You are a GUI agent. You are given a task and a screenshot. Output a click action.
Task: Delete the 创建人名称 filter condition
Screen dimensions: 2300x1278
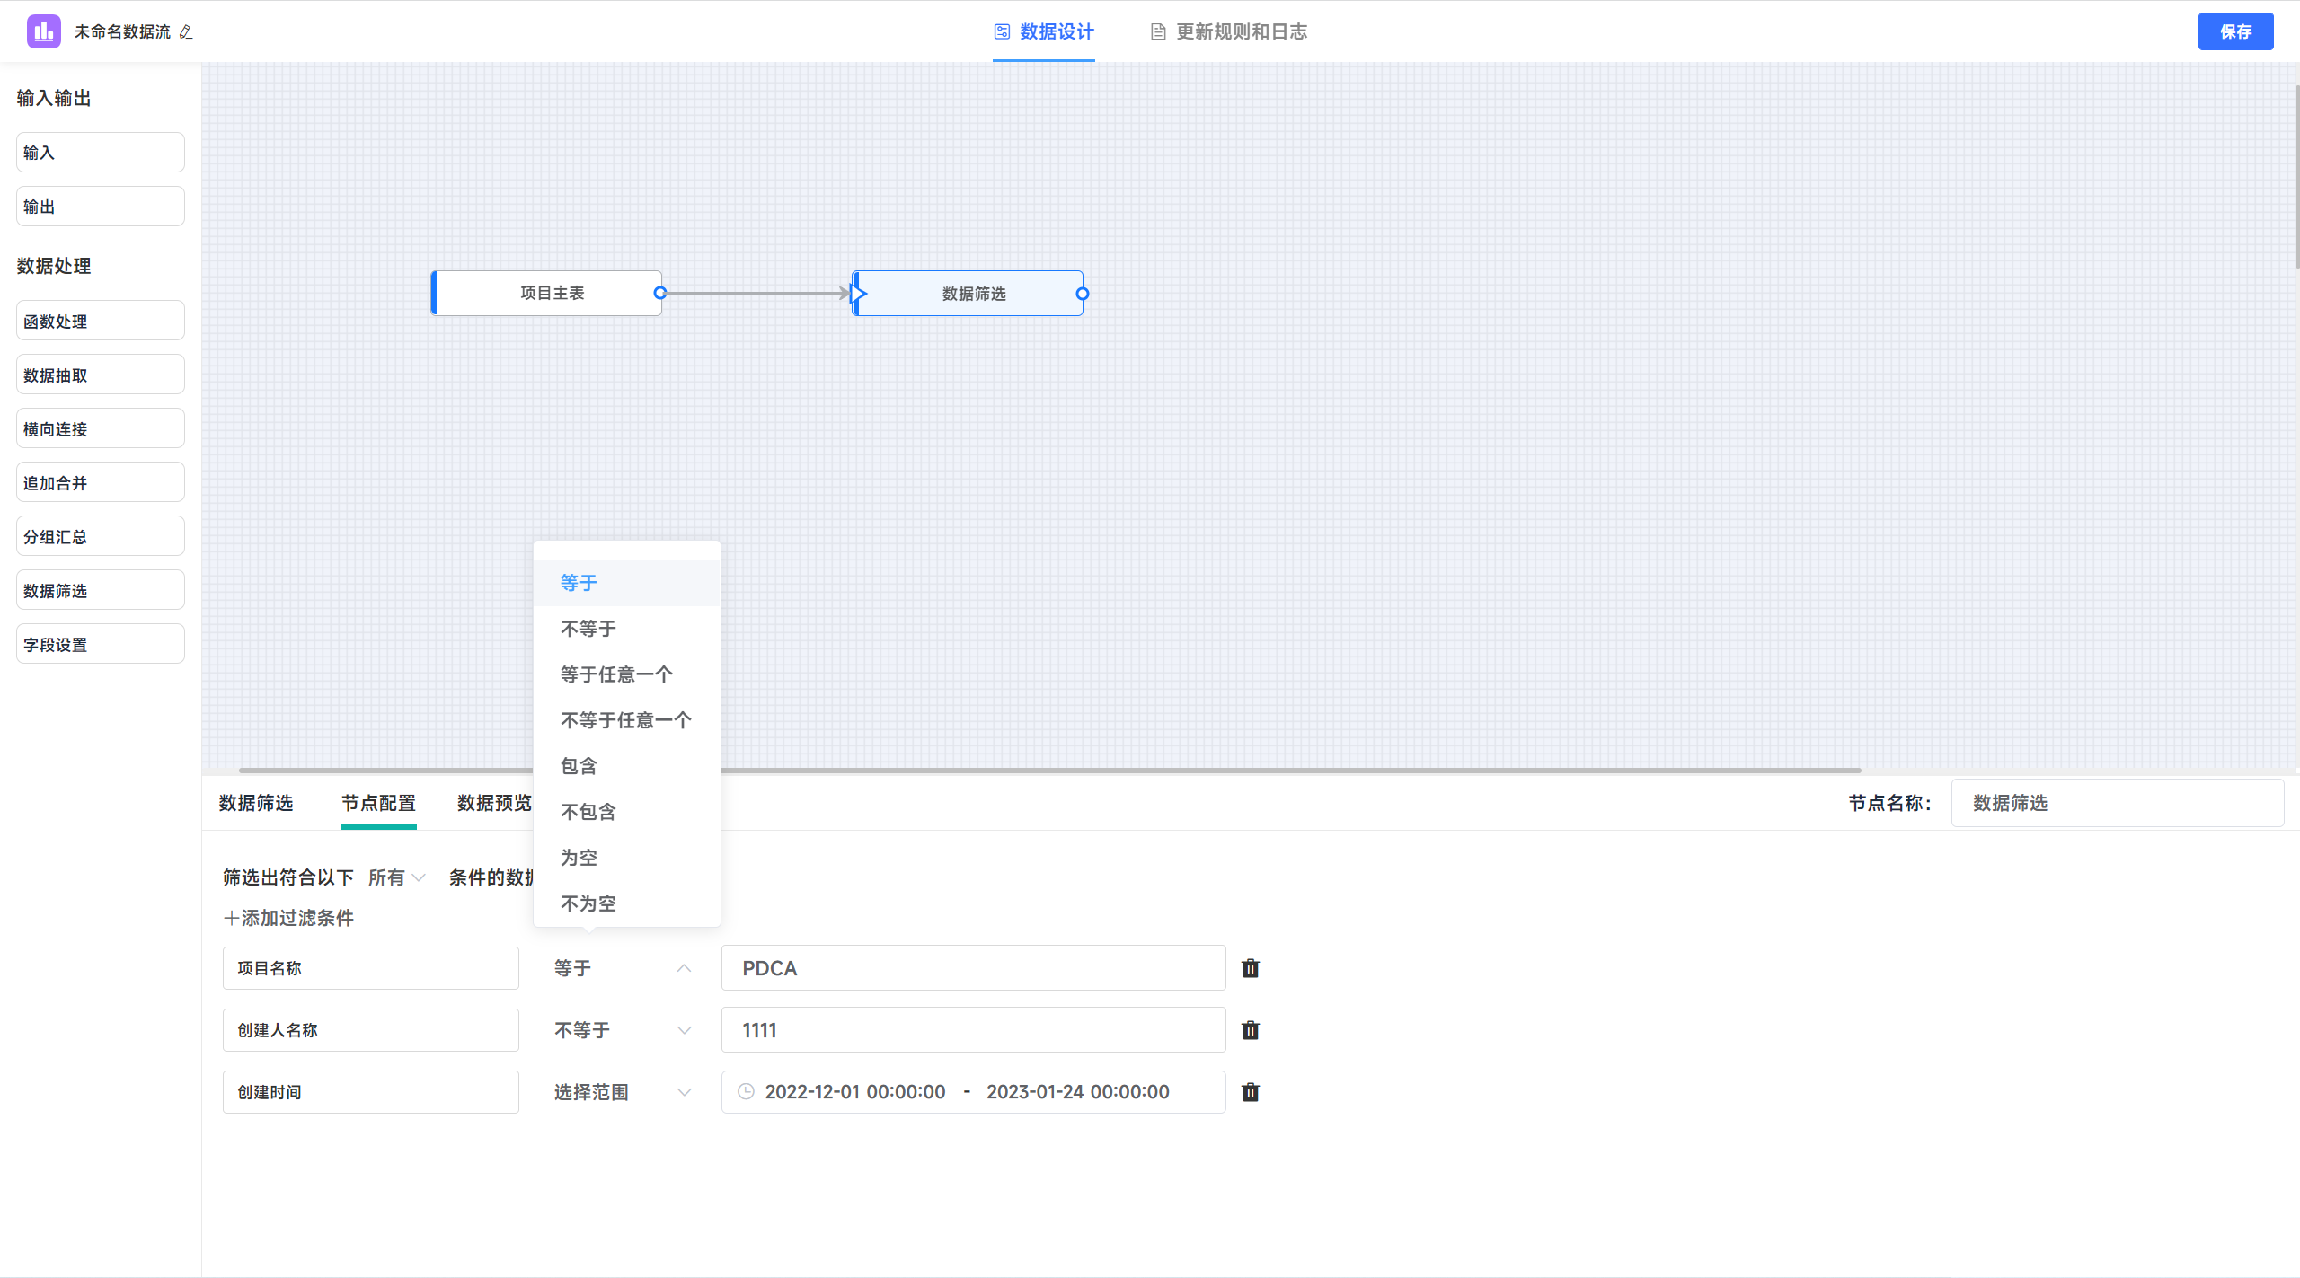pos(1250,1030)
